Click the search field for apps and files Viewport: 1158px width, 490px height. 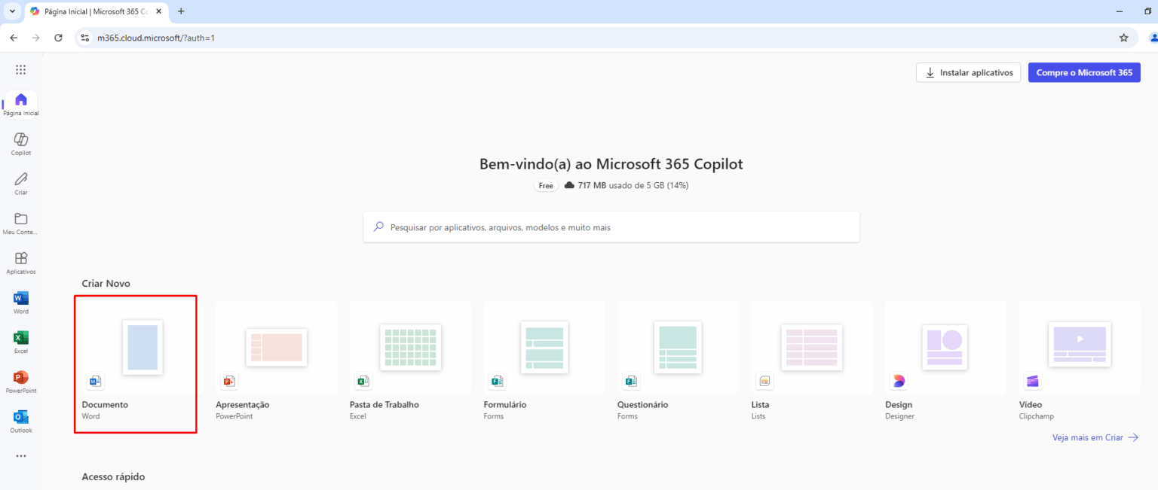pos(611,227)
